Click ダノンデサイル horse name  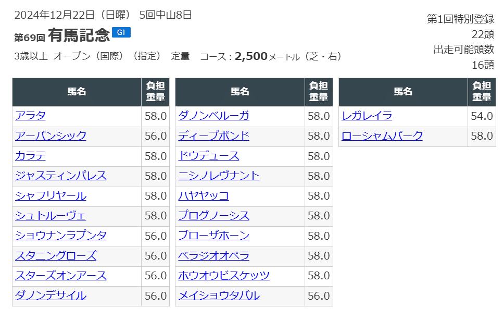51,296
